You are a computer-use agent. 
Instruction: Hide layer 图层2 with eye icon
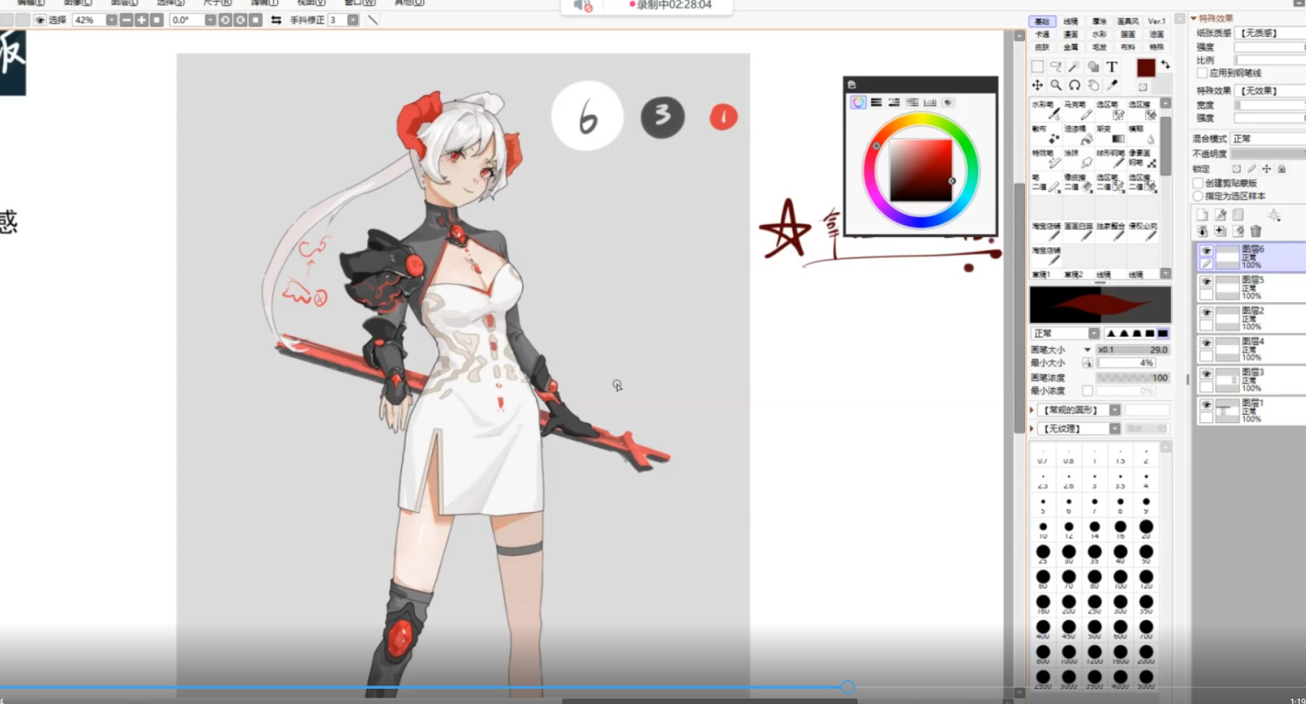pyautogui.click(x=1206, y=313)
